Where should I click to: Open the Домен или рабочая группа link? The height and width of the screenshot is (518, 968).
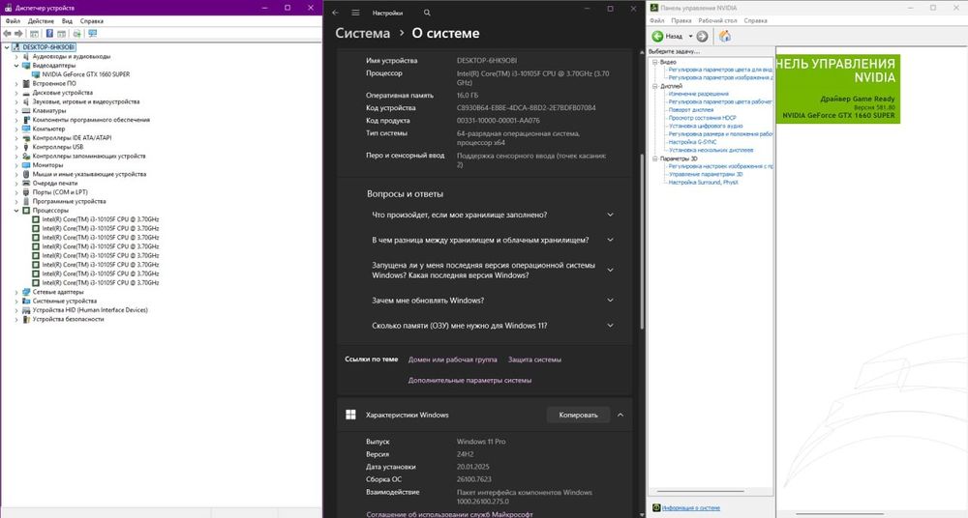(x=452, y=360)
